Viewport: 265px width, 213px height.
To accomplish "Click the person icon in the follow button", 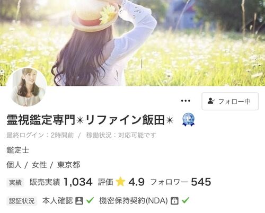I will tap(211, 101).
